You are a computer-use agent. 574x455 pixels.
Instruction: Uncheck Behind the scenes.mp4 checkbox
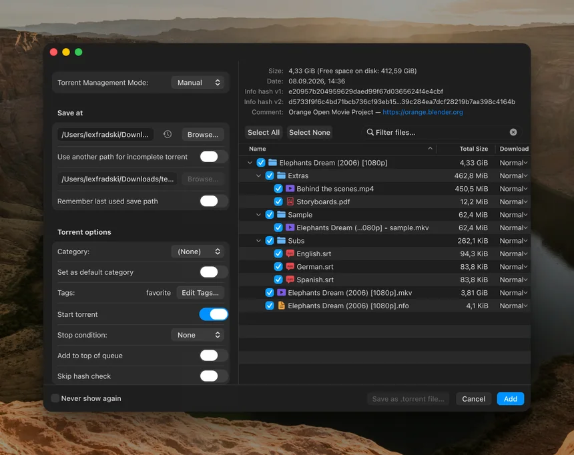pos(278,189)
